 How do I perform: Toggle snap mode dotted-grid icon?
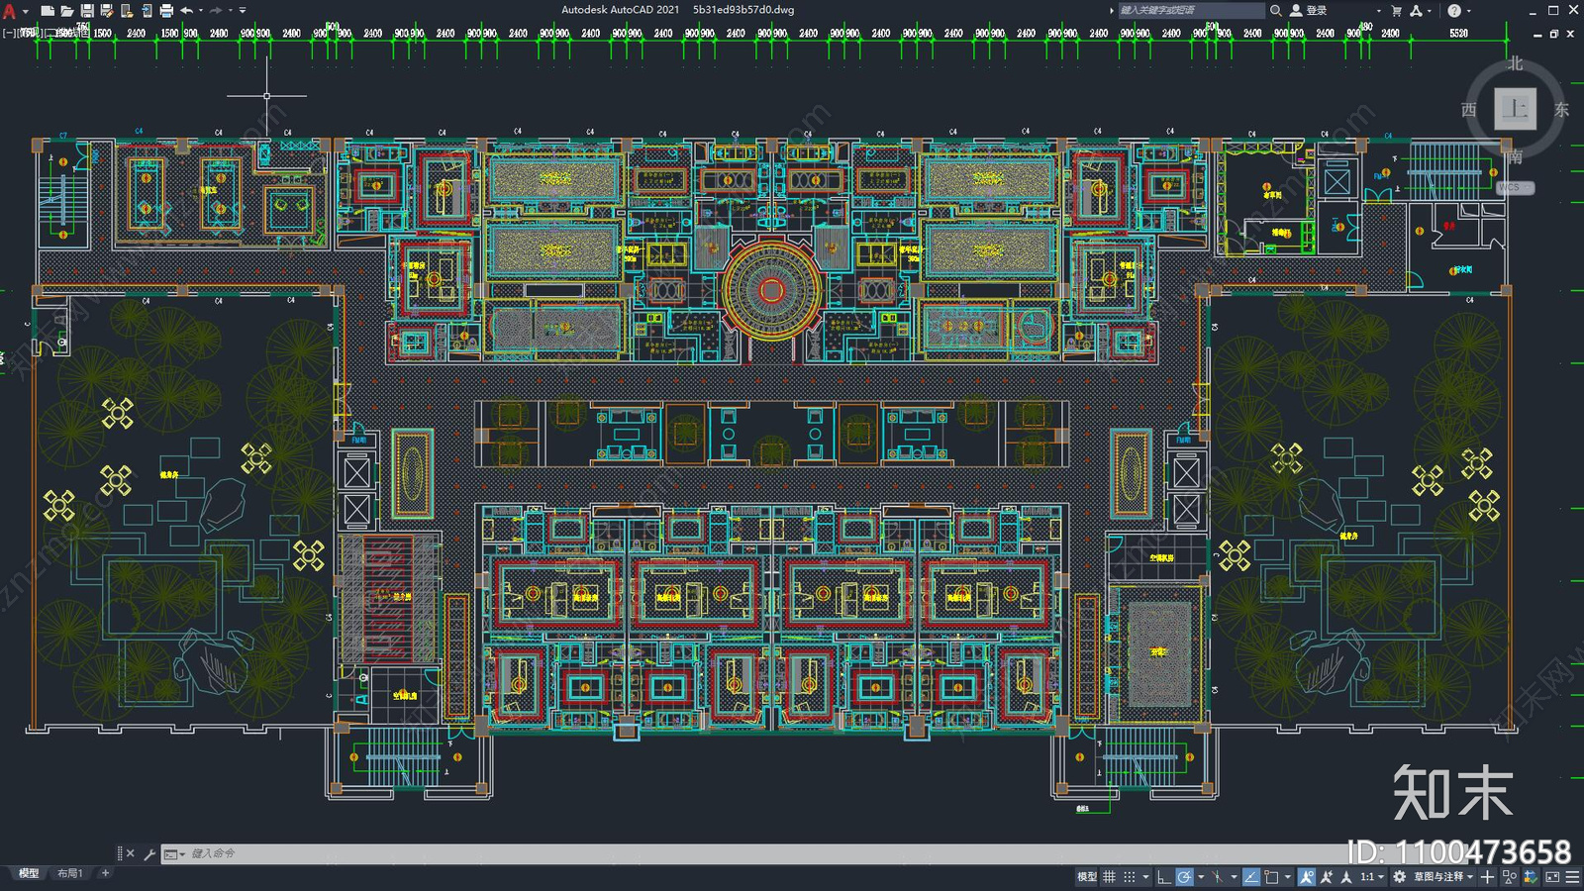[1129, 877]
